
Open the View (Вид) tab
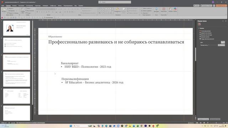[x=76, y=6]
